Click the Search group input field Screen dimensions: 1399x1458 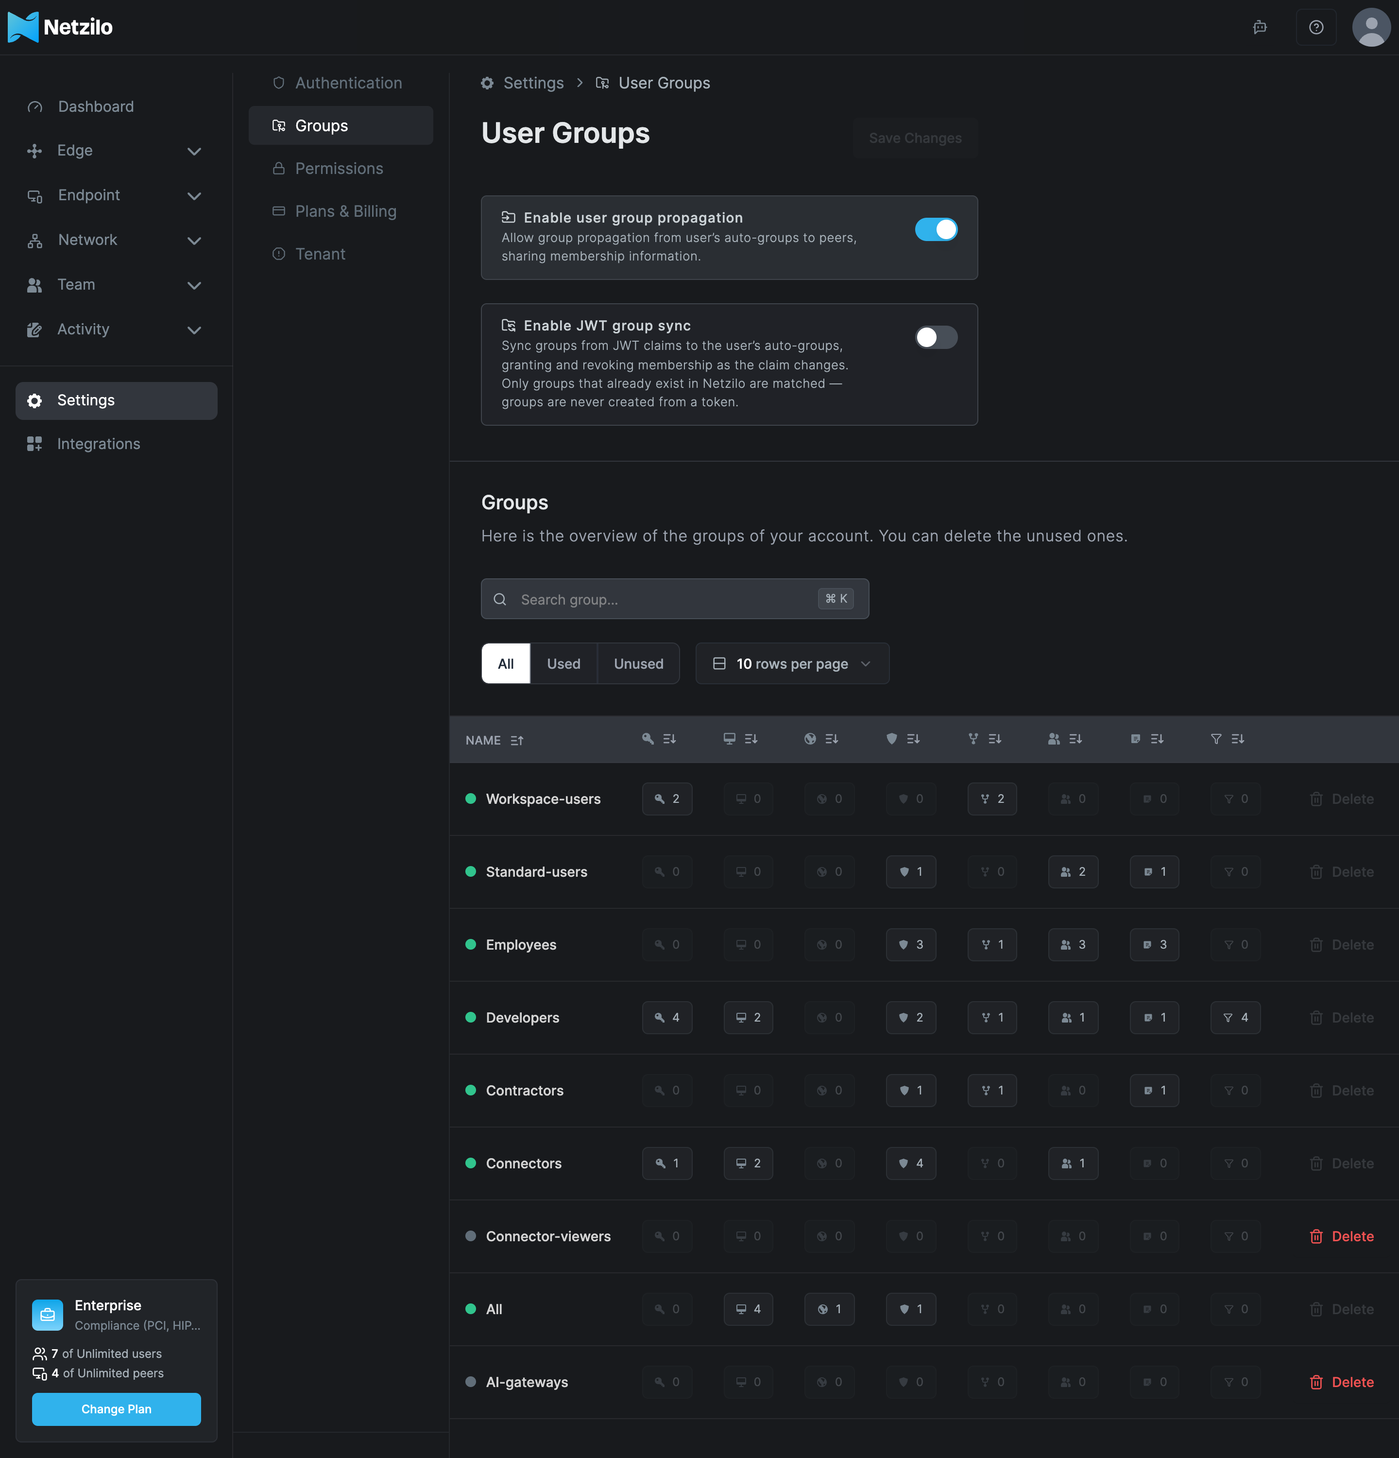pos(674,599)
